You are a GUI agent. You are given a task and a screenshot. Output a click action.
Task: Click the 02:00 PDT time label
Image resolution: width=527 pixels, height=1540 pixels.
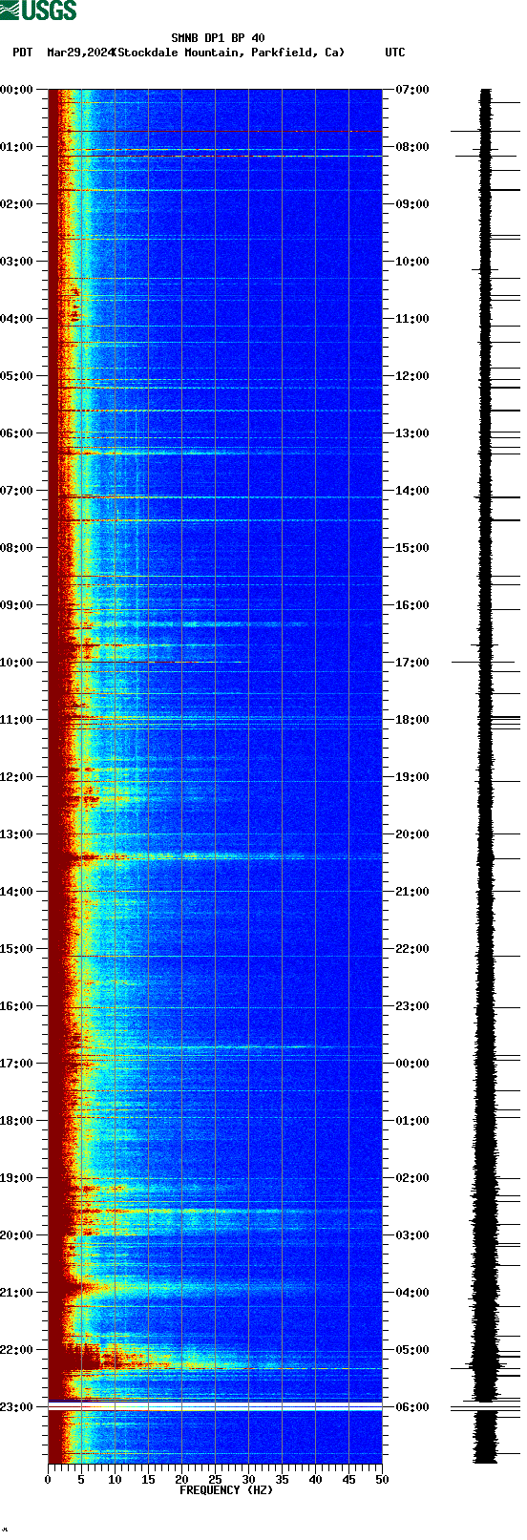coord(17,204)
